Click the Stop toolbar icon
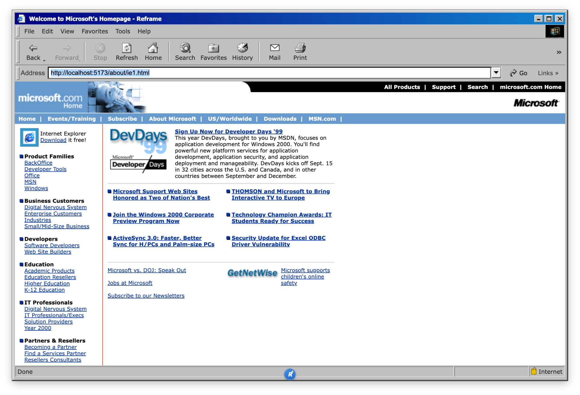This screenshot has height=395, width=580. pyautogui.click(x=100, y=48)
